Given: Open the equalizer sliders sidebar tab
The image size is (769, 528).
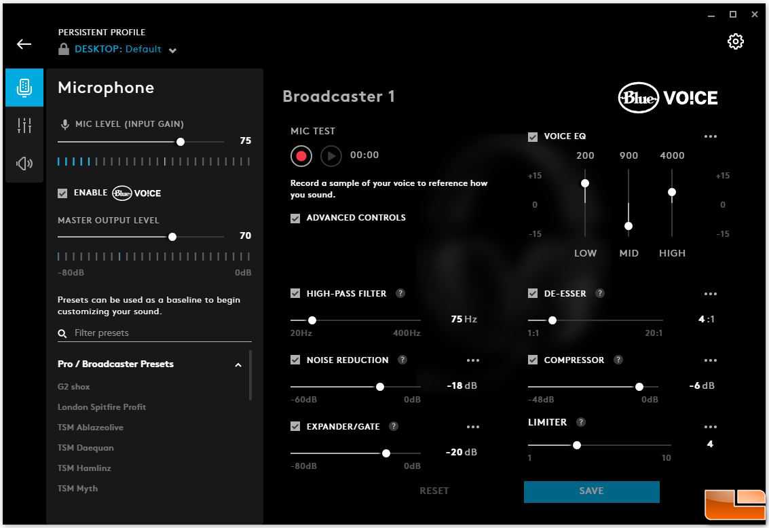Looking at the screenshot, I should click(x=24, y=126).
